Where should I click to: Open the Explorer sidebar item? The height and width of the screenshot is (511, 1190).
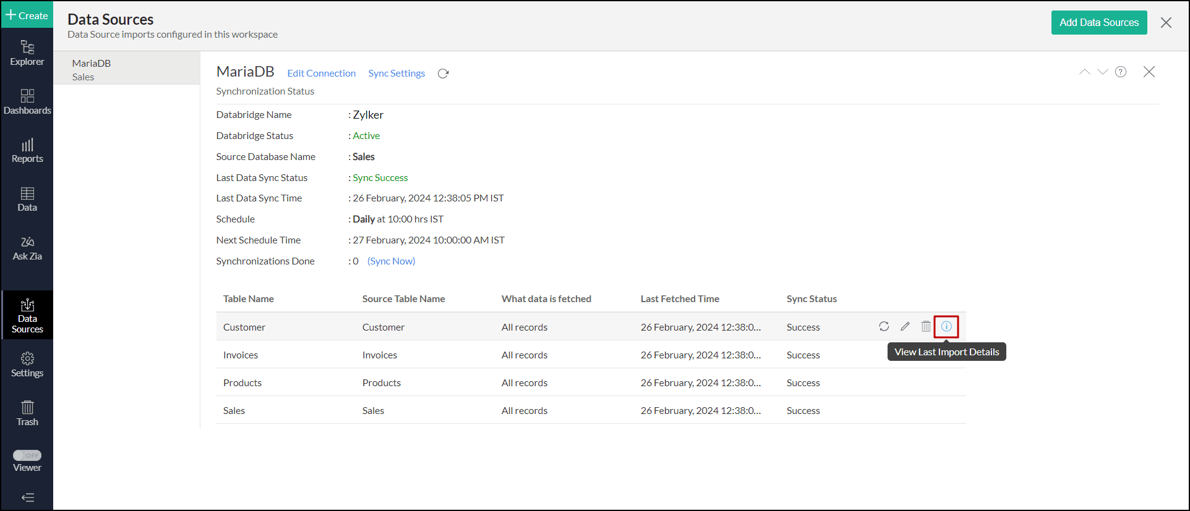point(27,53)
